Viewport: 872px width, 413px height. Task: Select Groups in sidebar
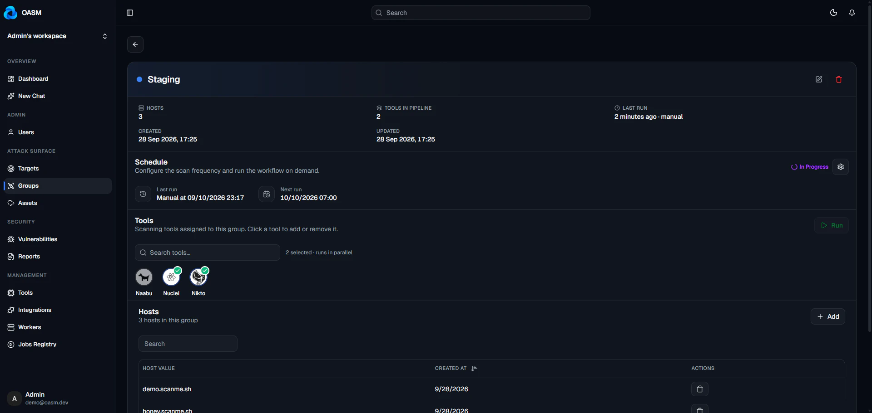click(x=58, y=186)
